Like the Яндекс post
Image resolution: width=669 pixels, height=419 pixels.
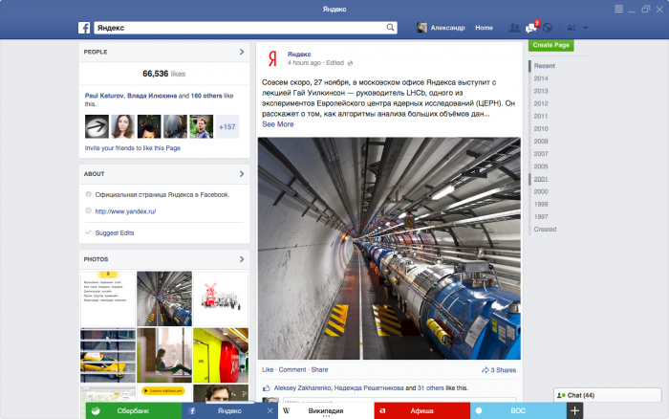(268, 370)
